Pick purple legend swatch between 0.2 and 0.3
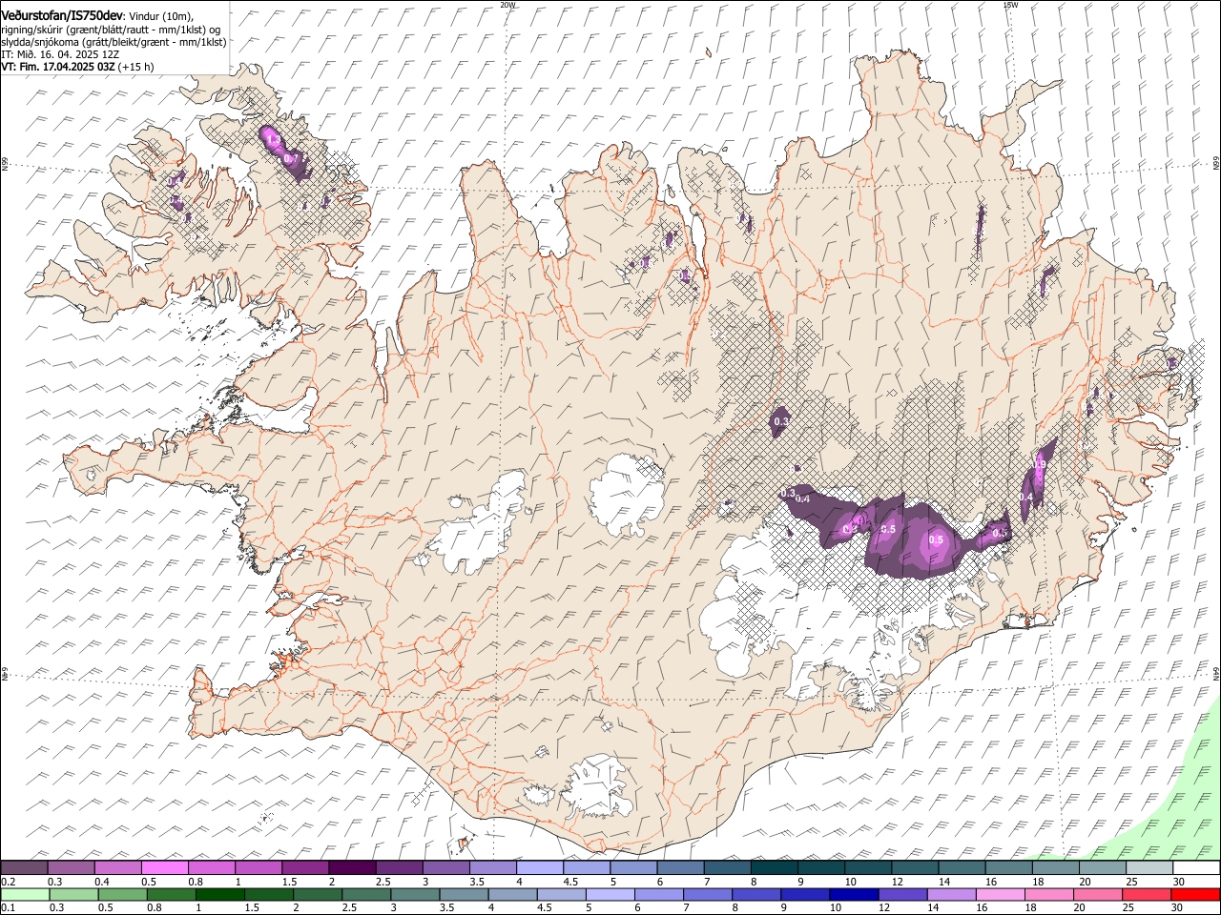 click(x=24, y=868)
